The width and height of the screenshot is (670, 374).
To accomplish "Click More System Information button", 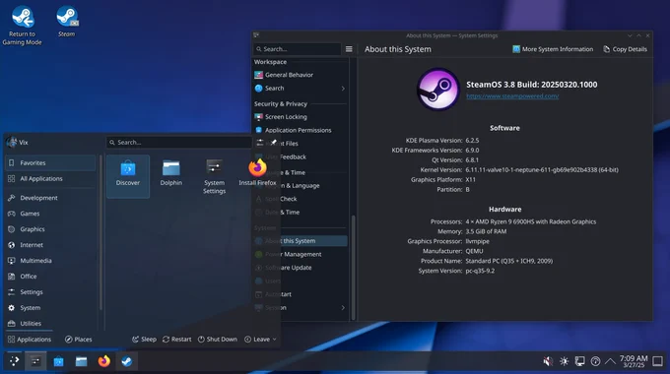I will [553, 49].
